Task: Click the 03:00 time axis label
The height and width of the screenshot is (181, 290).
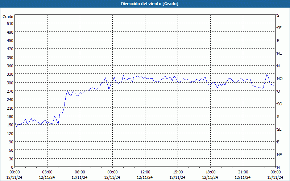Action: [x=47, y=172]
